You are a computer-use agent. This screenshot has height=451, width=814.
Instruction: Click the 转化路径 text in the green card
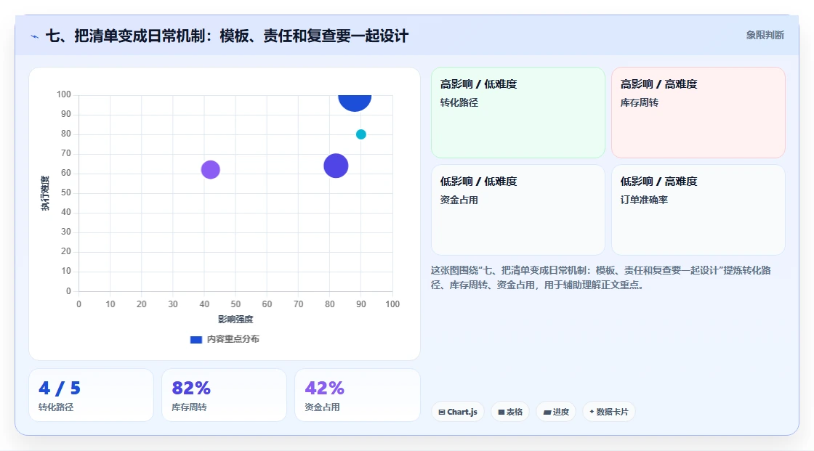tap(459, 102)
